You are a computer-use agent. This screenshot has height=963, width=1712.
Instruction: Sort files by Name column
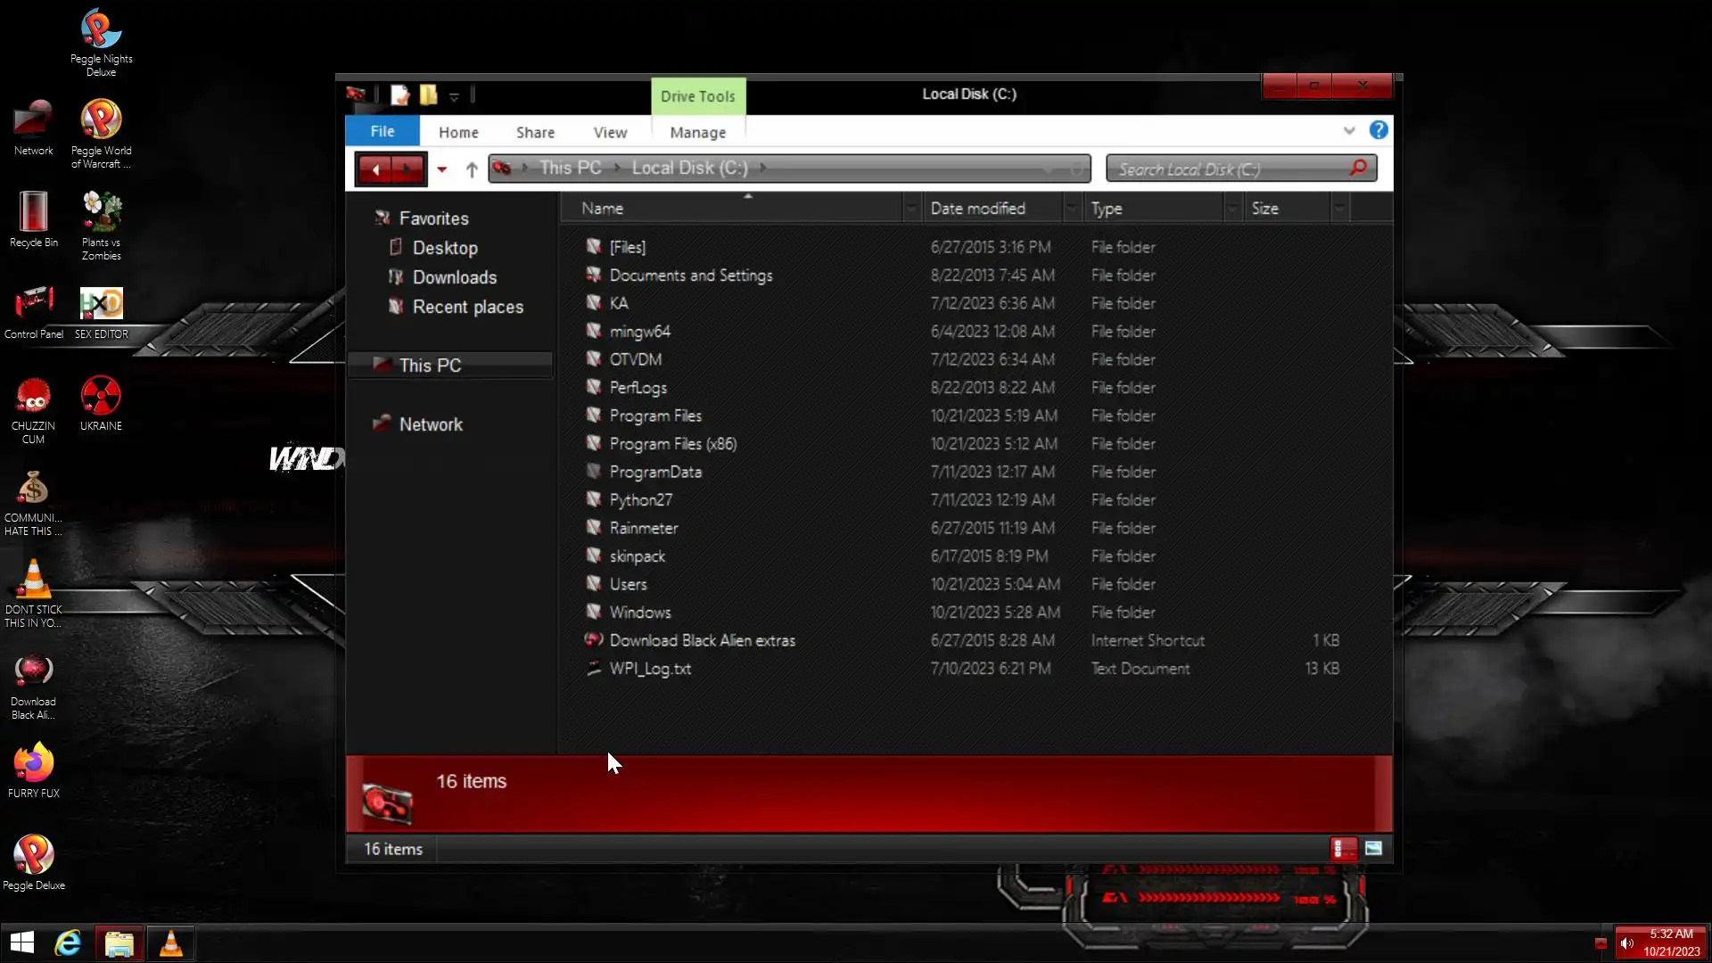[x=603, y=209]
